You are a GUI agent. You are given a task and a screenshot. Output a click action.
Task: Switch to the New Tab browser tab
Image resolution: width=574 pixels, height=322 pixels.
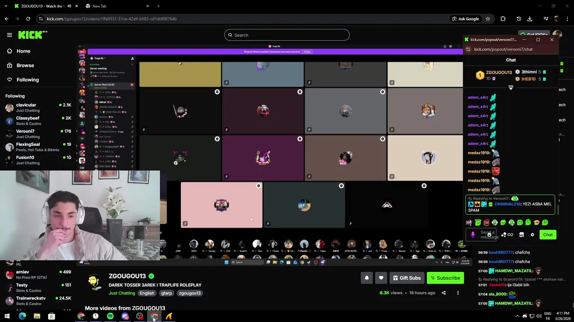[117, 6]
